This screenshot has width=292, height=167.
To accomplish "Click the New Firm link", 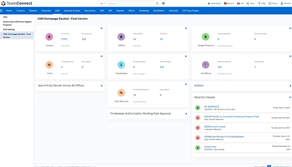I will point(65,74).
